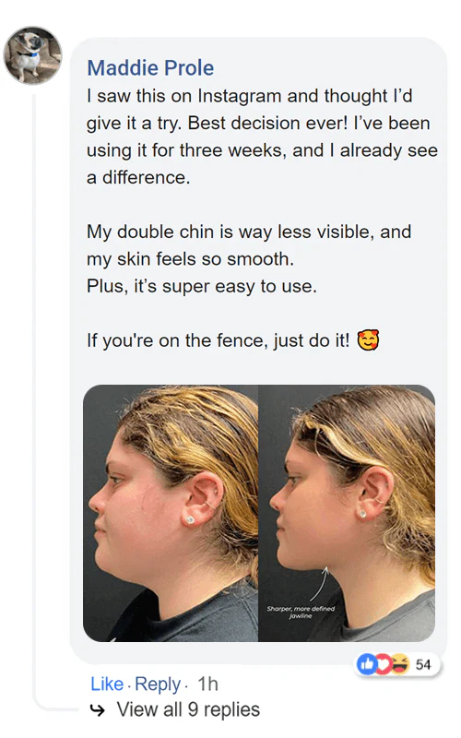This screenshot has width=461, height=738.
Task: Click the white arrow pointing at jawline
Action: point(319,584)
